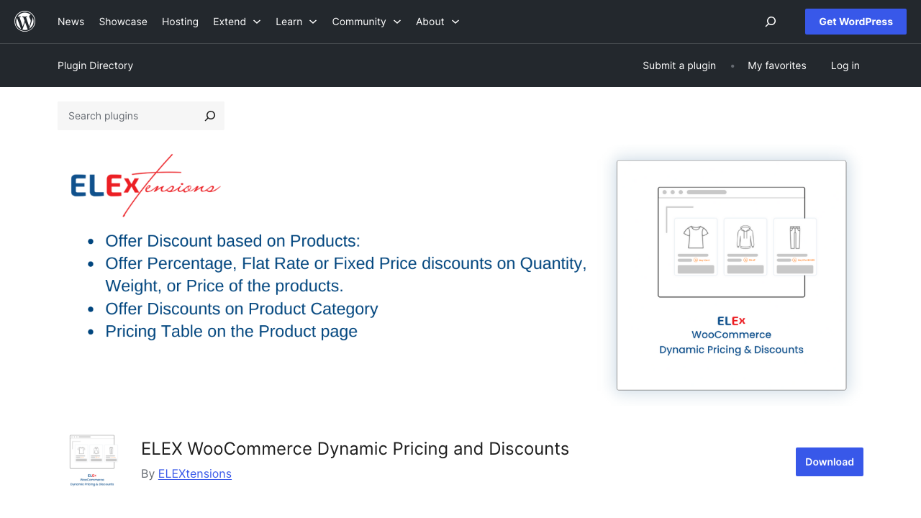Screen dimensions: 921x518
Task: Open the site search magnifier icon
Action: [x=770, y=22]
